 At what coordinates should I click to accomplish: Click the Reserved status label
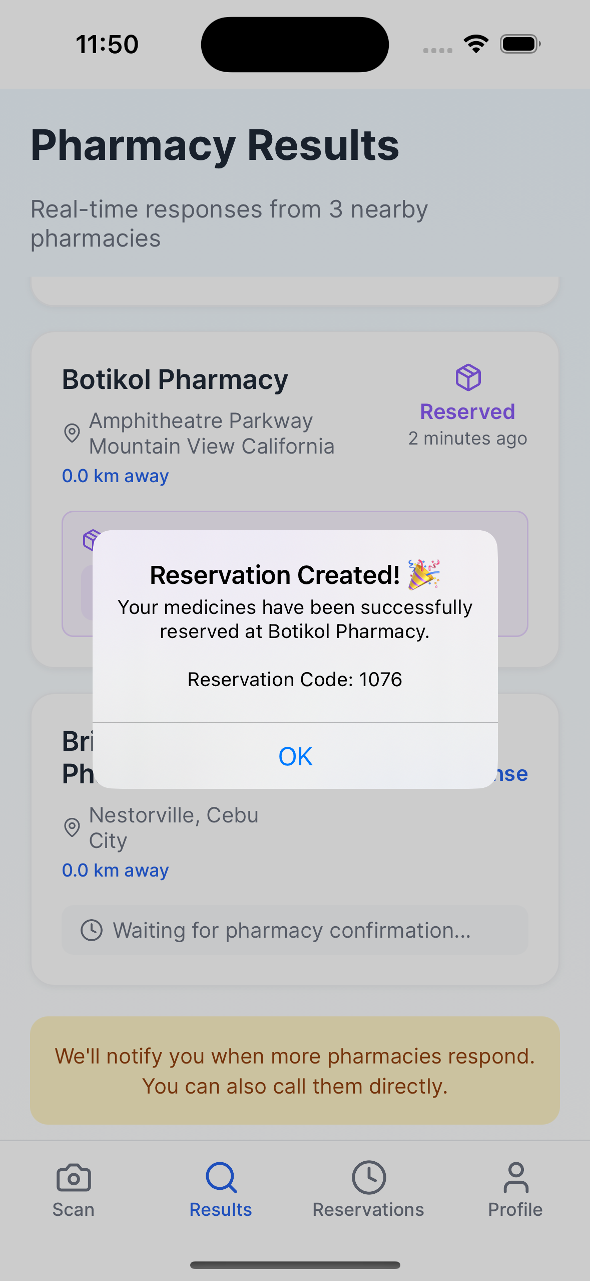[x=467, y=411]
